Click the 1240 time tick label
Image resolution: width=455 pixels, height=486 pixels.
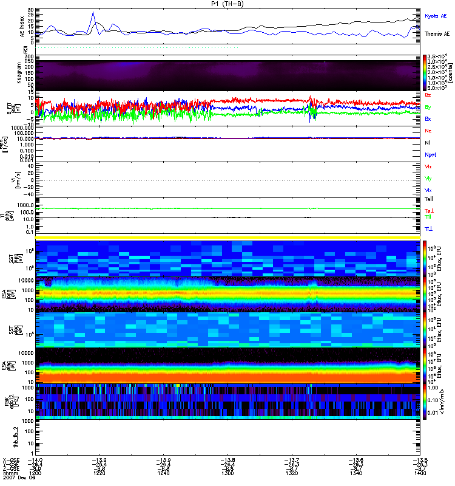click(x=163, y=473)
